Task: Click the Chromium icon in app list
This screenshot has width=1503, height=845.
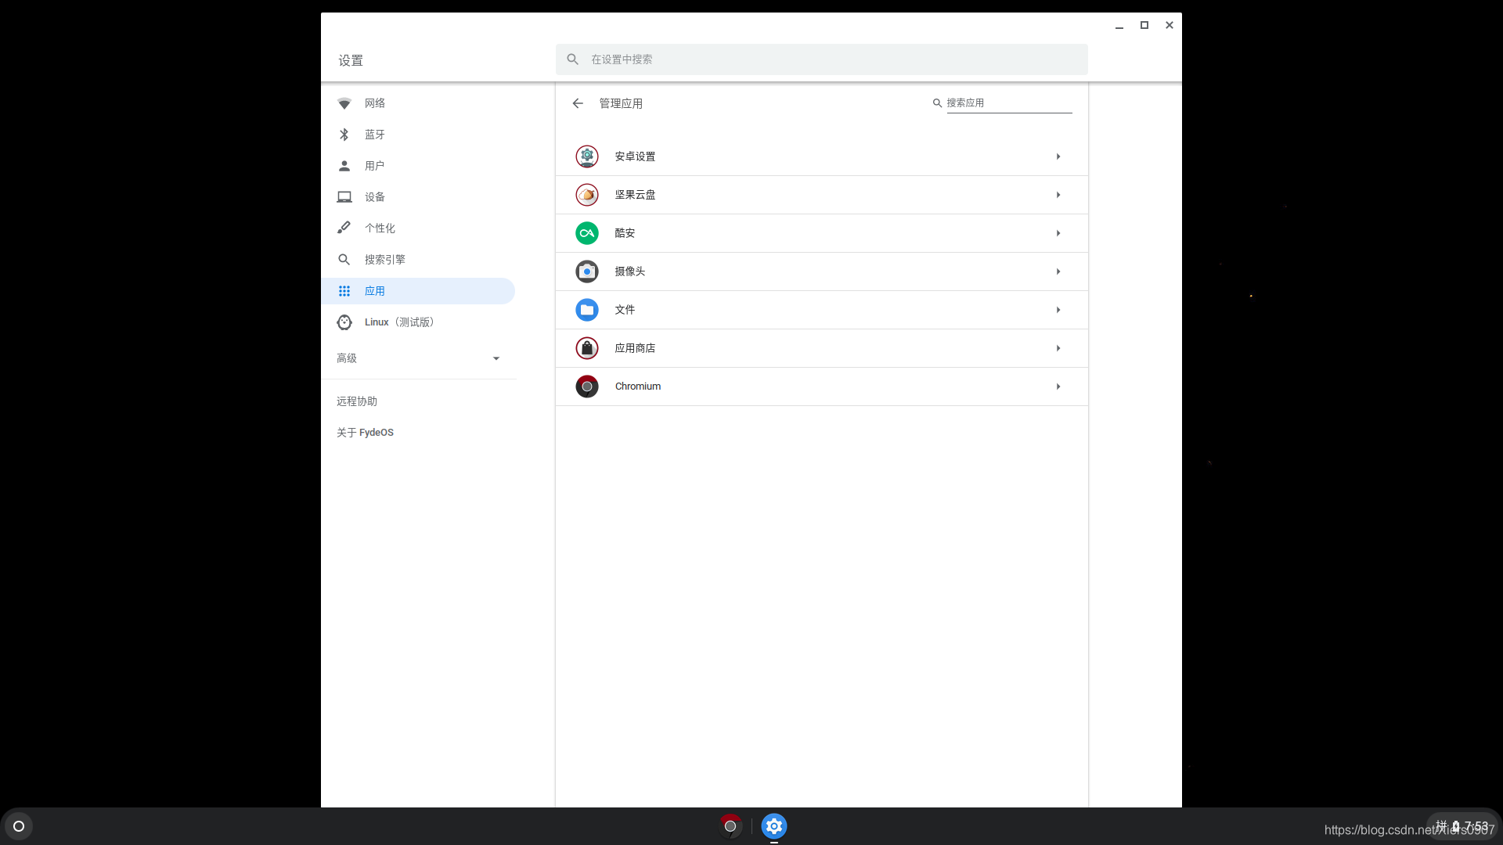Action: 586,387
